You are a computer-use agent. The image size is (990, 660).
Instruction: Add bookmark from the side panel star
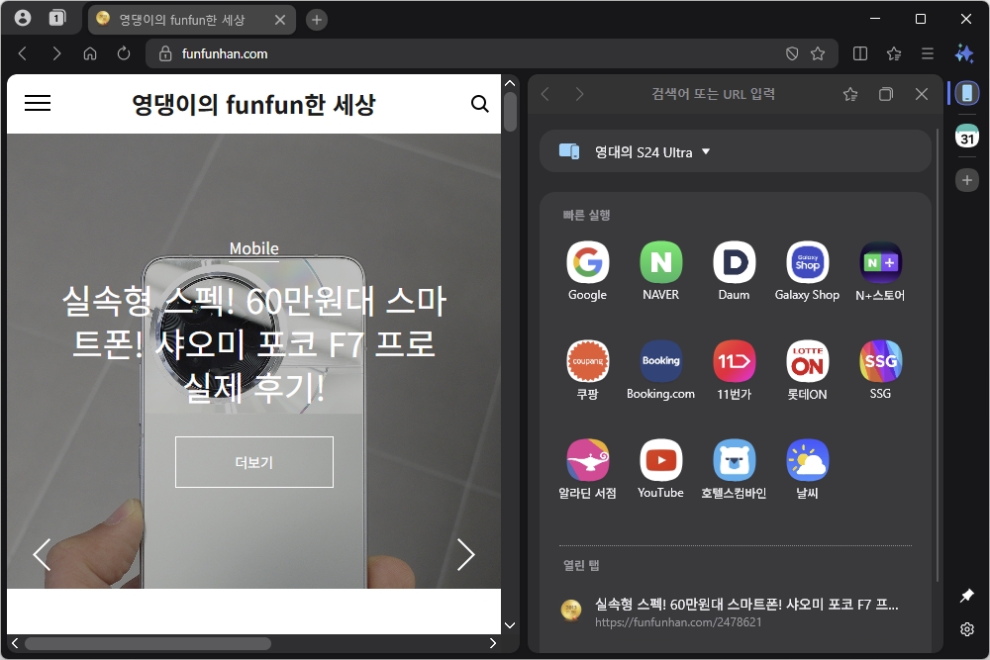pos(850,94)
